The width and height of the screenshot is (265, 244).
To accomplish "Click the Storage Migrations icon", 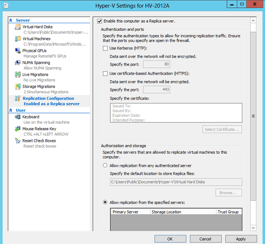I will click(x=18, y=86).
